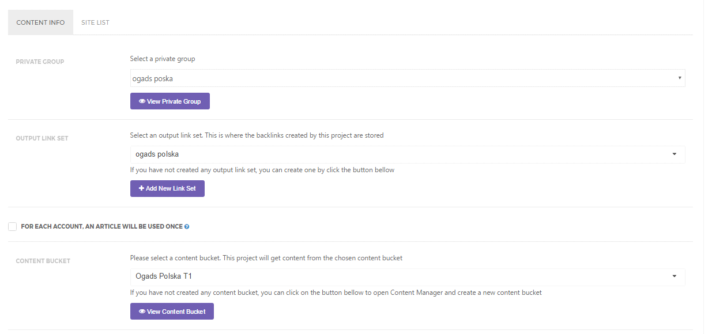Click the eye icon in View Private Group
712x334 pixels.
point(142,101)
